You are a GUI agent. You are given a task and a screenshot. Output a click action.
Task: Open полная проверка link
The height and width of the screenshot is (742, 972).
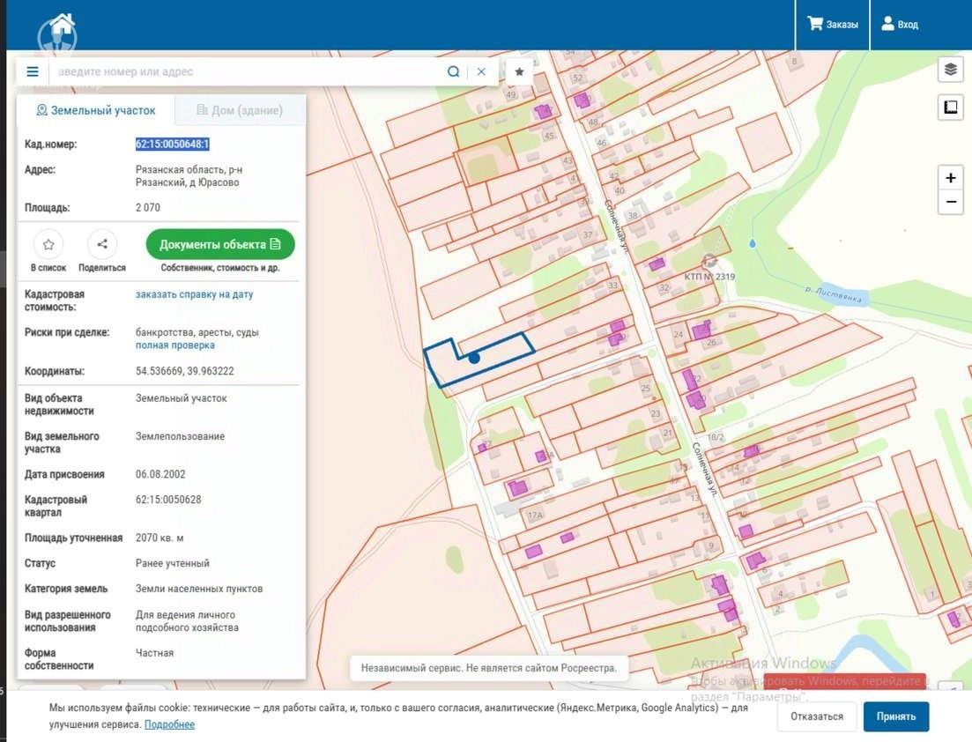(x=174, y=345)
